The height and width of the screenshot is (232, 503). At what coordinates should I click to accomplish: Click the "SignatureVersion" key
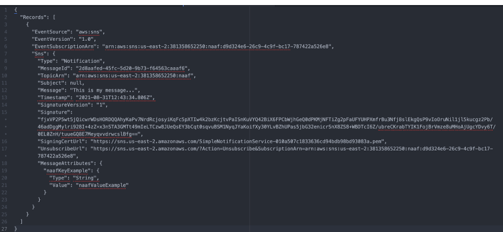pyautogui.click(x=64, y=105)
